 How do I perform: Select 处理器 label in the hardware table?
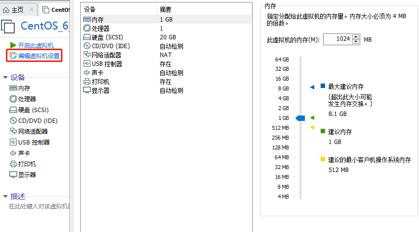coord(100,29)
